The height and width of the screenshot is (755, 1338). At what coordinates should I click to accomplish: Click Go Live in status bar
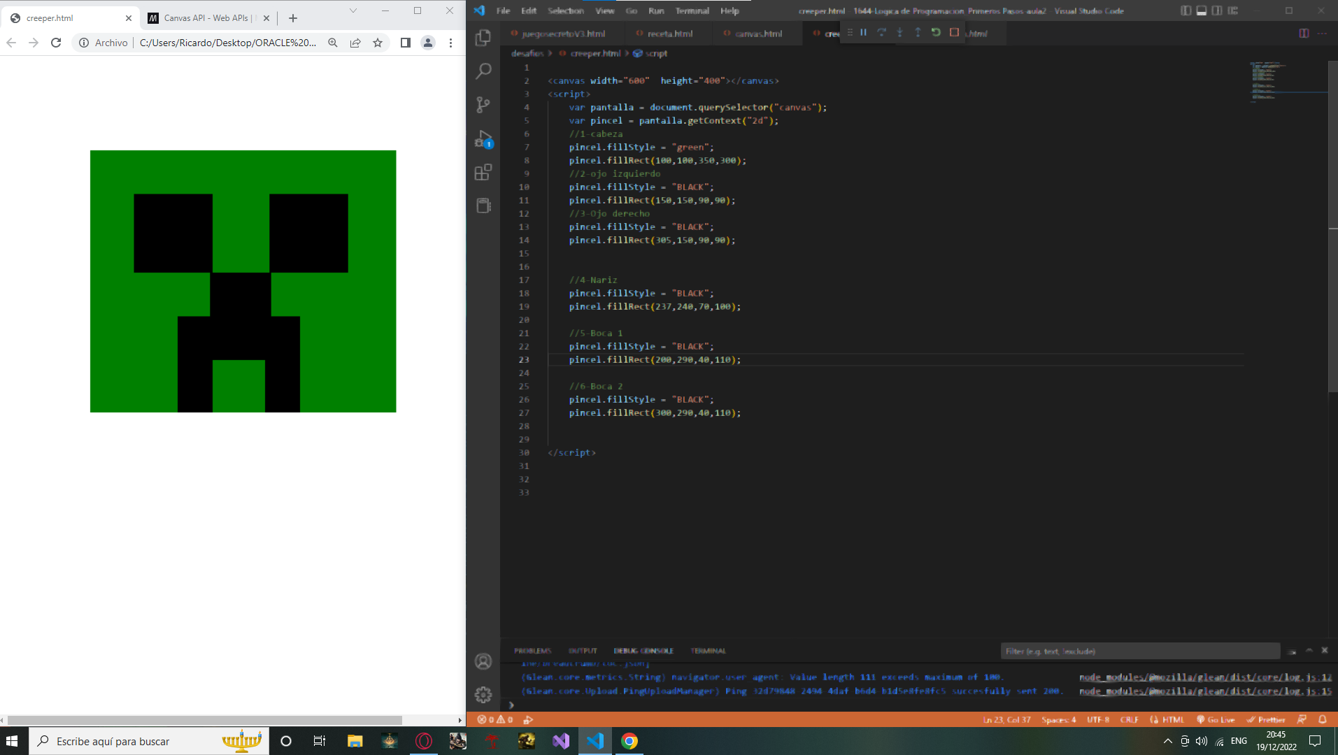pyautogui.click(x=1216, y=719)
